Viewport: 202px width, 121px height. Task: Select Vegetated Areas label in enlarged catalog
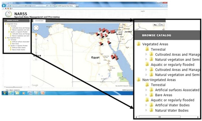click(155, 44)
